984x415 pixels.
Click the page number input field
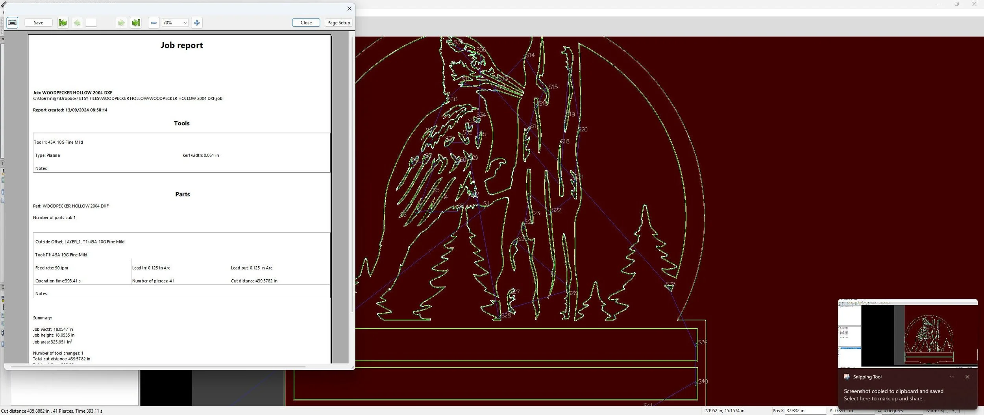[x=91, y=22]
